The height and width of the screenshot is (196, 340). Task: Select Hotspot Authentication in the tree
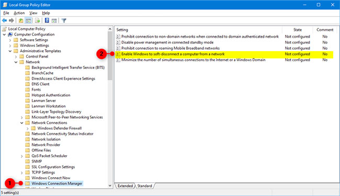pyautogui.click(x=51, y=95)
